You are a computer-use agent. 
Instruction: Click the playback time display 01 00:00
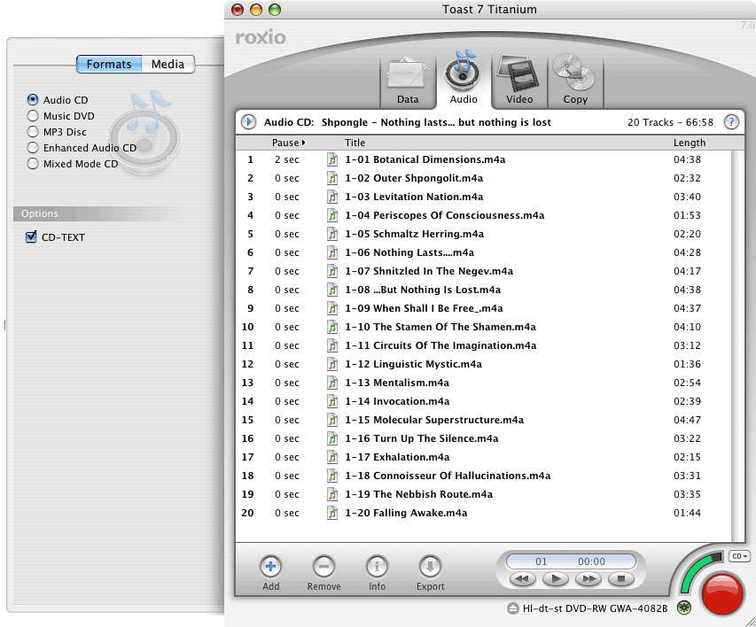coord(571,561)
